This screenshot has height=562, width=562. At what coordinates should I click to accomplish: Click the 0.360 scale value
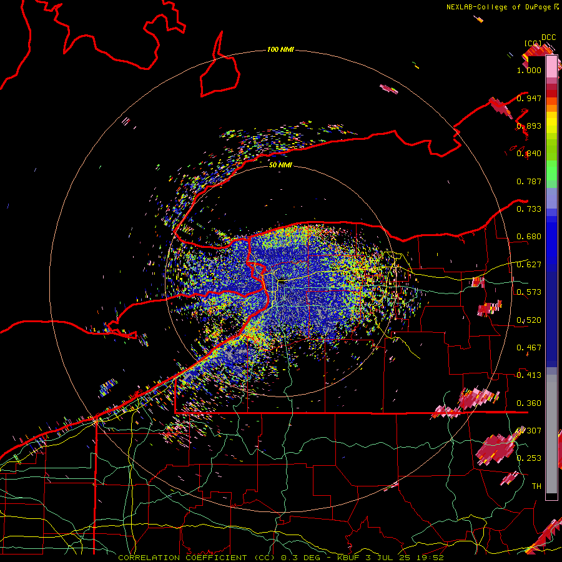click(529, 403)
